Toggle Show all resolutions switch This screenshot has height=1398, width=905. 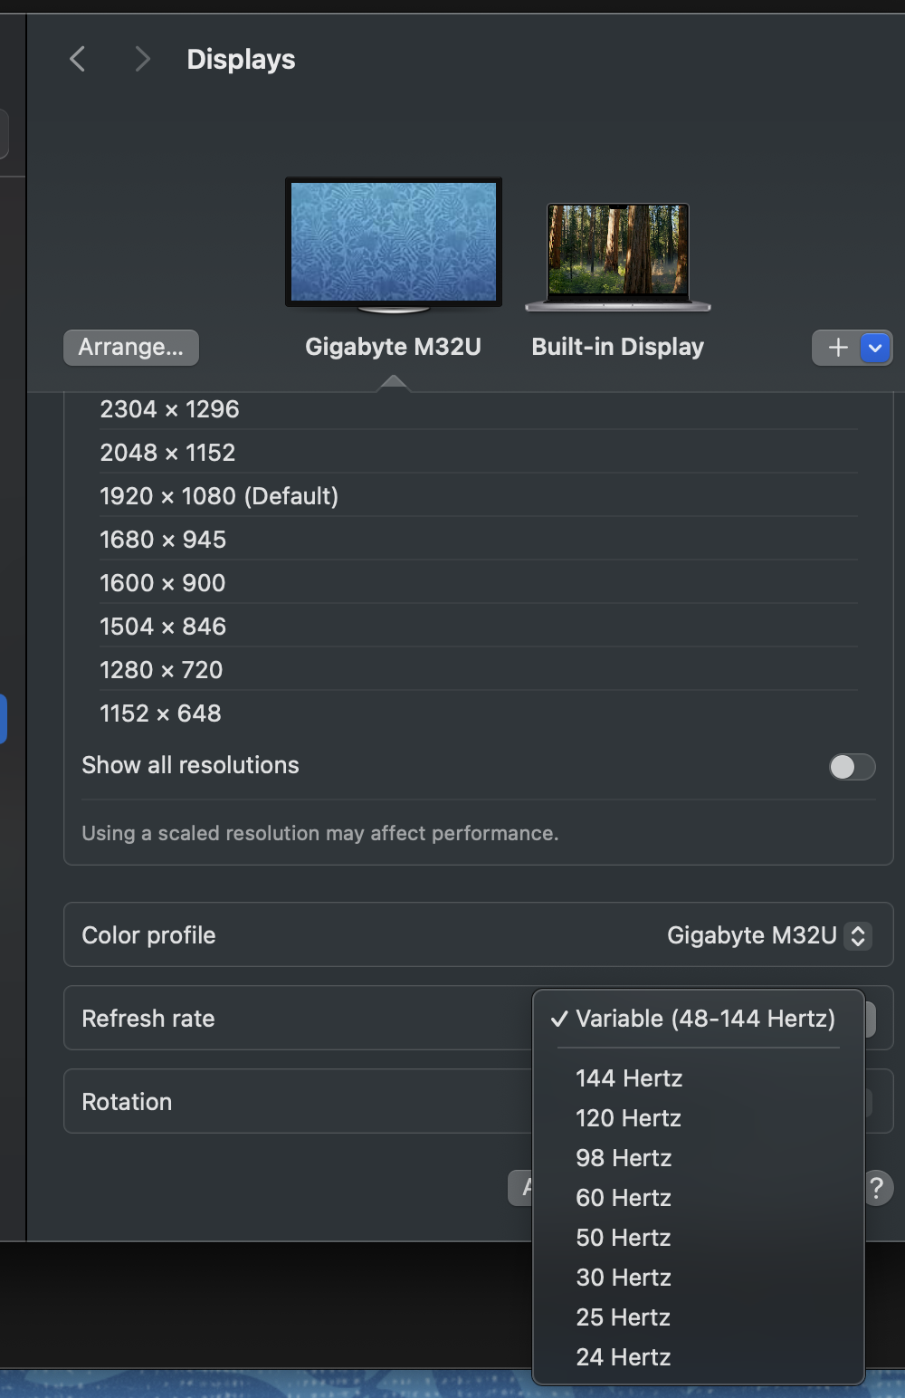pyautogui.click(x=852, y=767)
